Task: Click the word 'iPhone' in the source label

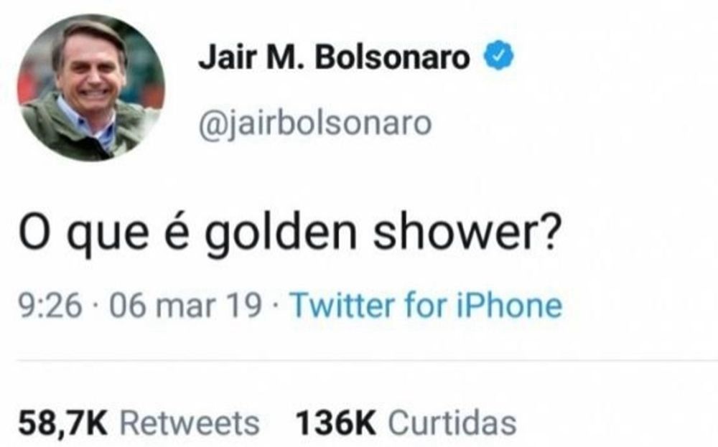Action: click(x=509, y=305)
